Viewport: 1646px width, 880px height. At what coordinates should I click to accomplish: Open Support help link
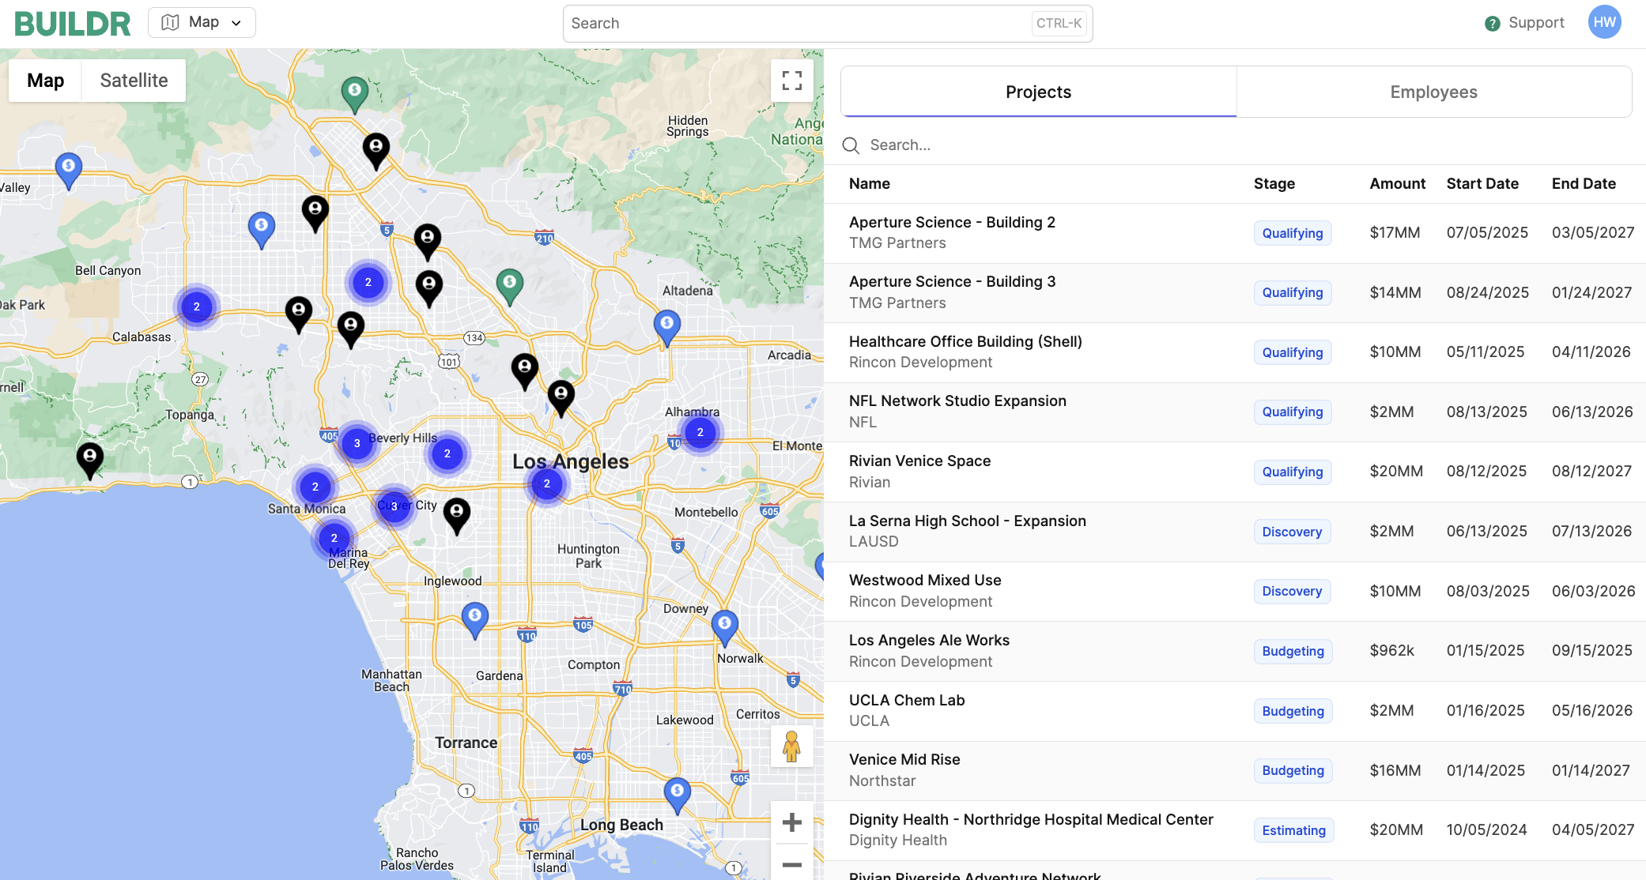[1524, 23]
